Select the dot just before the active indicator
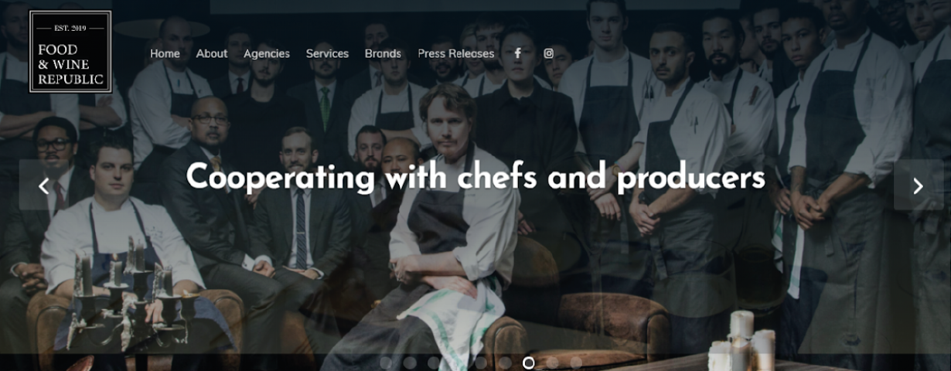Screen dimensions: 951x371 (x=505, y=362)
